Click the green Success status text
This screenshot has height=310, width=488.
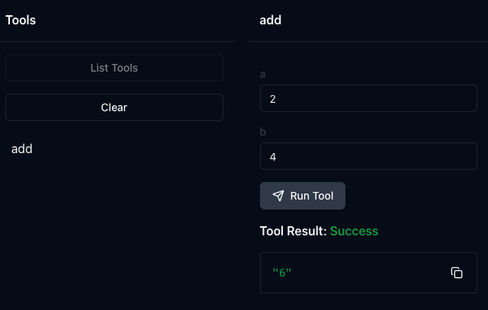click(354, 231)
